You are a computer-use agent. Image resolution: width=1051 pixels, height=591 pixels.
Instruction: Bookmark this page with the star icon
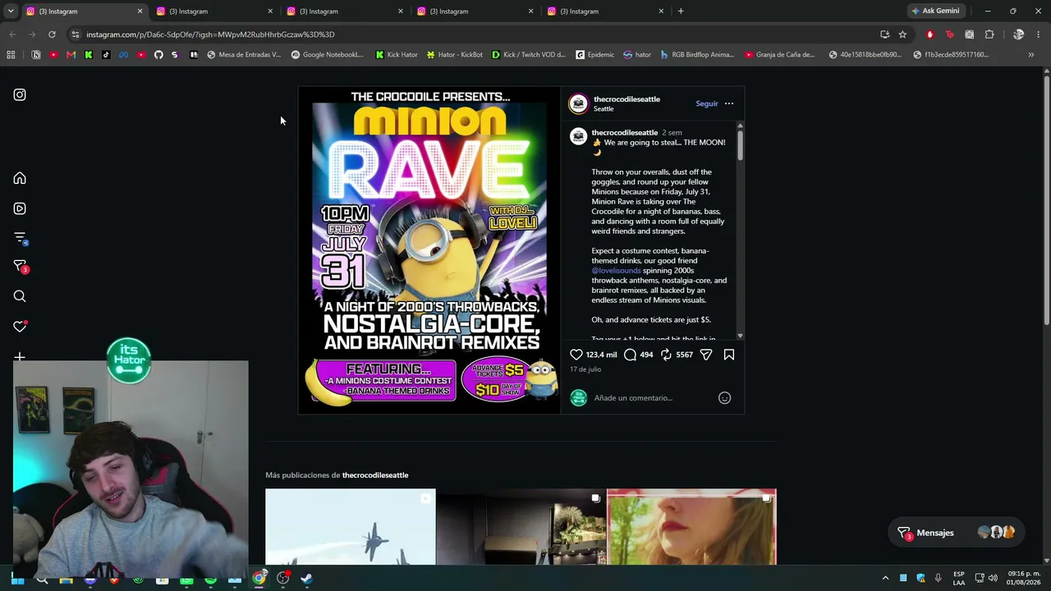click(902, 34)
